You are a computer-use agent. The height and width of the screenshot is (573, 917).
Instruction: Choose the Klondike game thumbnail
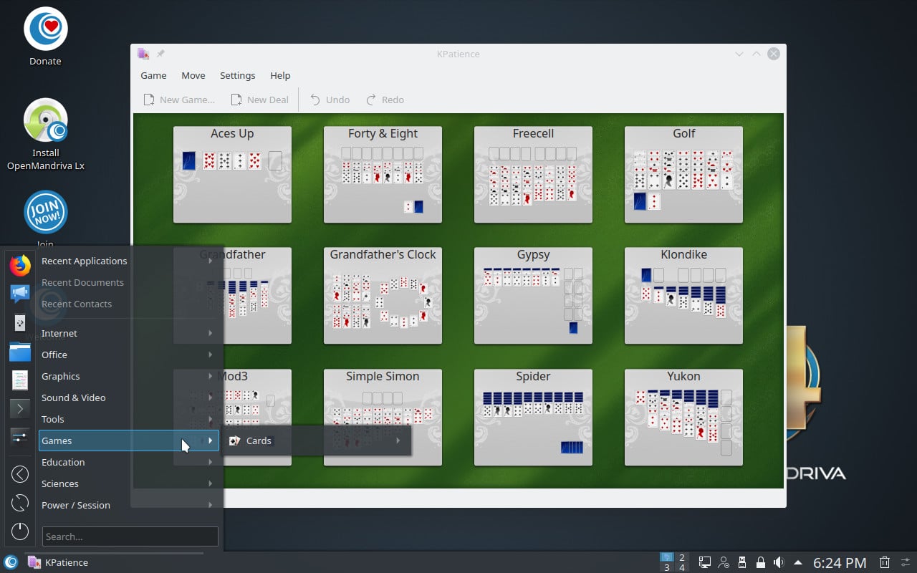[x=683, y=295]
